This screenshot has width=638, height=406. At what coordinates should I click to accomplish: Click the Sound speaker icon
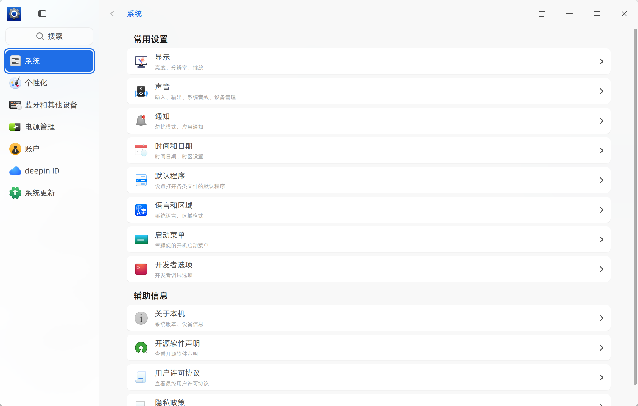pyautogui.click(x=141, y=91)
